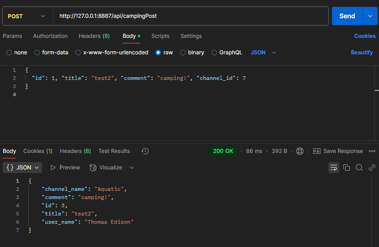Open the response Headers (8) tab
The image size is (379, 247).
tap(75, 151)
